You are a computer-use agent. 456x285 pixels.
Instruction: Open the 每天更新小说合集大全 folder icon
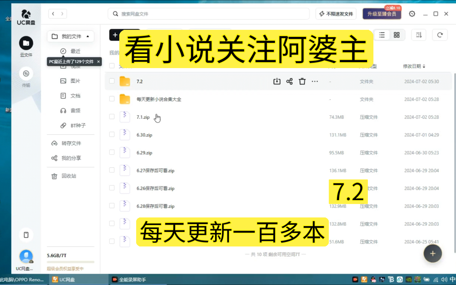[x=125, y=99]
